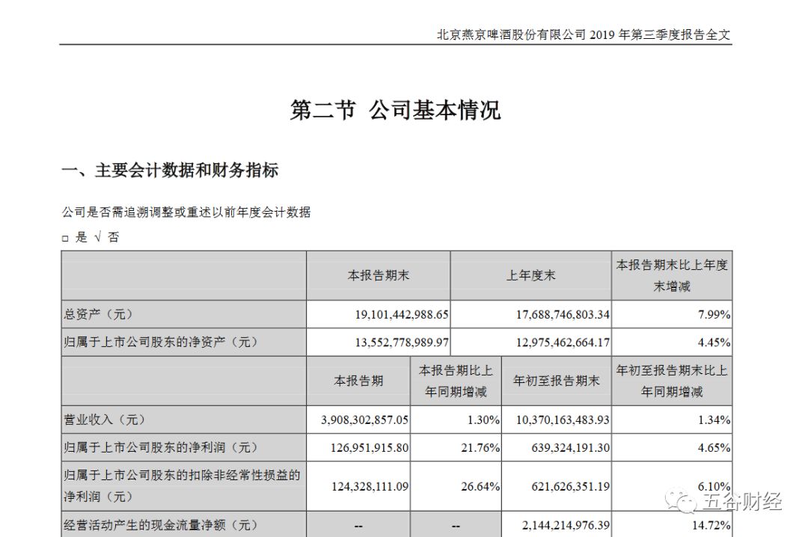
Task: Click the 本报告期 column header
Action: tap(358, 381)
